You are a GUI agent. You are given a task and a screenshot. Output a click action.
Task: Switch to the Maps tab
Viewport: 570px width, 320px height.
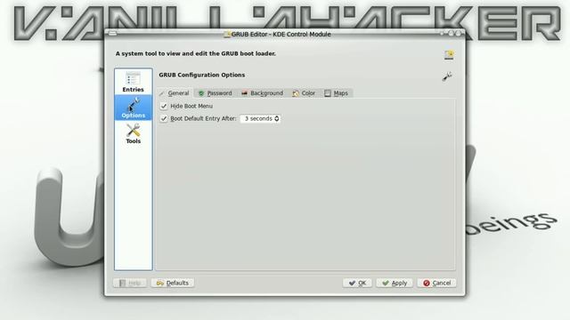337,93
